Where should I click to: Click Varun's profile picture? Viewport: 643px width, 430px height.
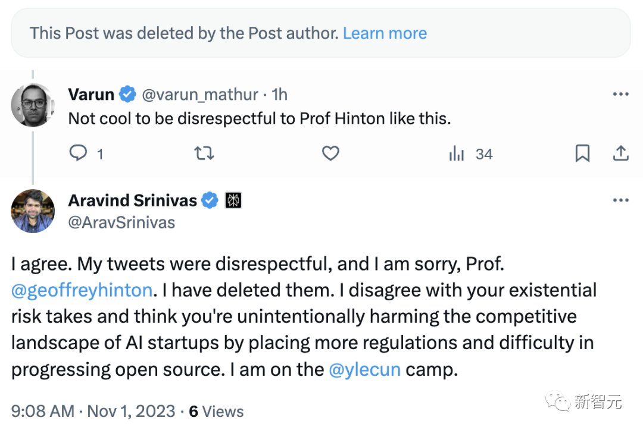(33, 105)
